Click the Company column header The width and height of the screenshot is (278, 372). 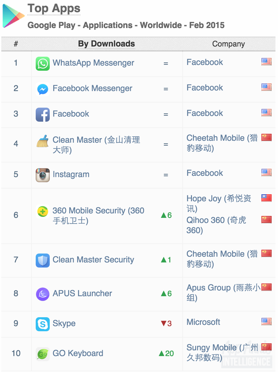click(228, 44)
